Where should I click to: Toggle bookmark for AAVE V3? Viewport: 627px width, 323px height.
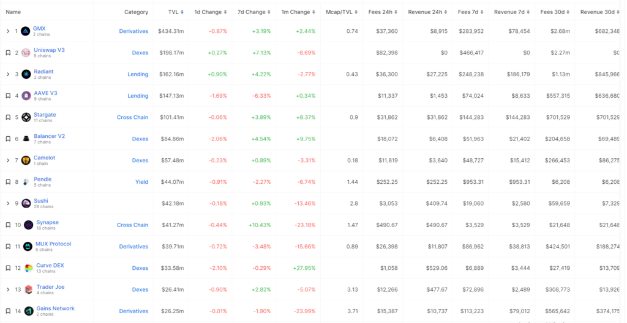[8, 96]
